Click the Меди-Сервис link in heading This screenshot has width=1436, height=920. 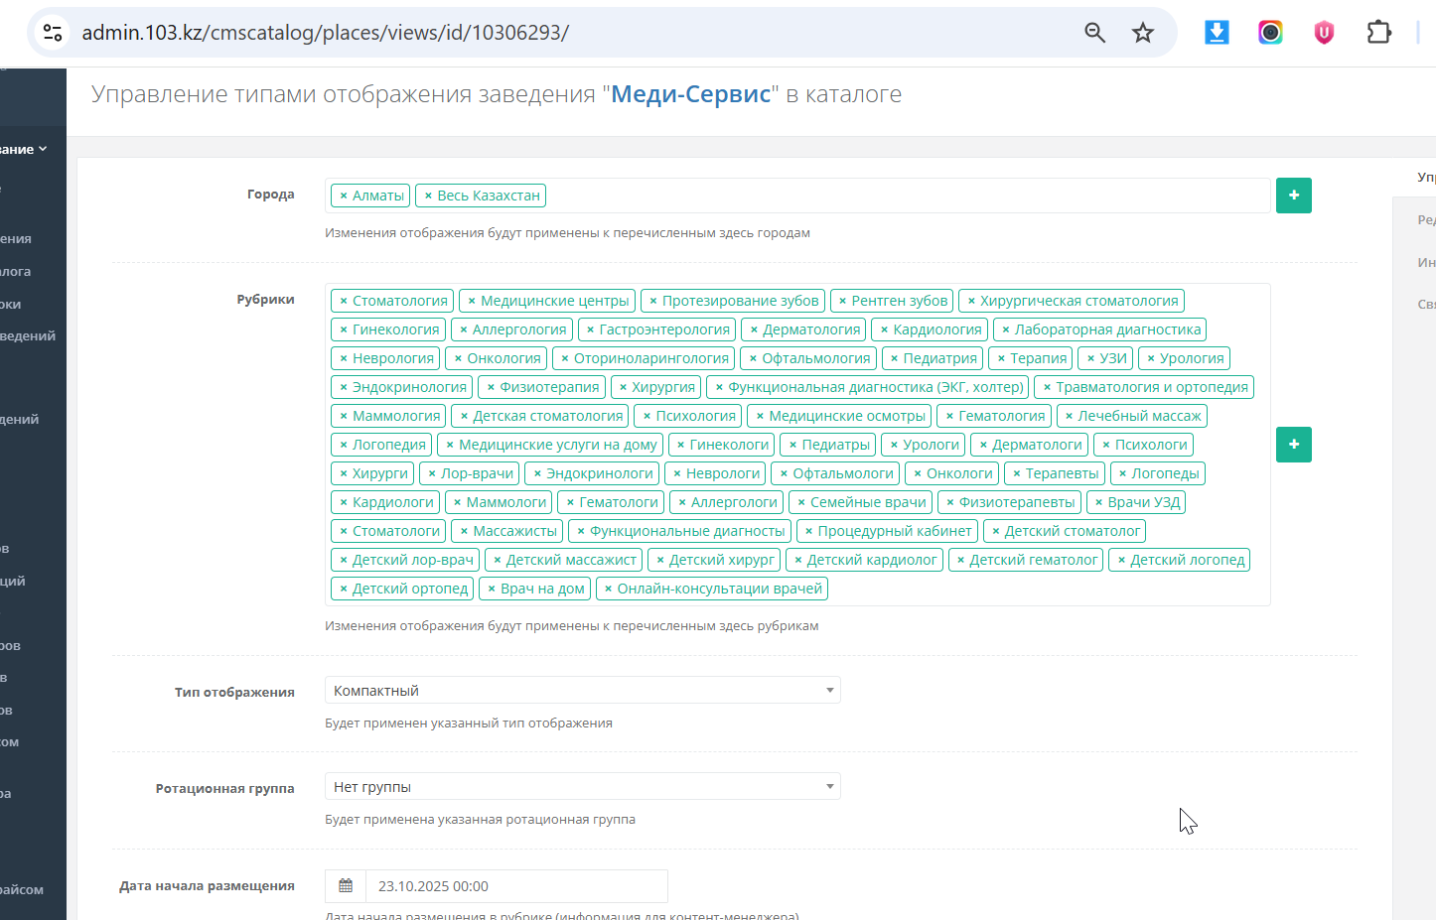[690, 94]
